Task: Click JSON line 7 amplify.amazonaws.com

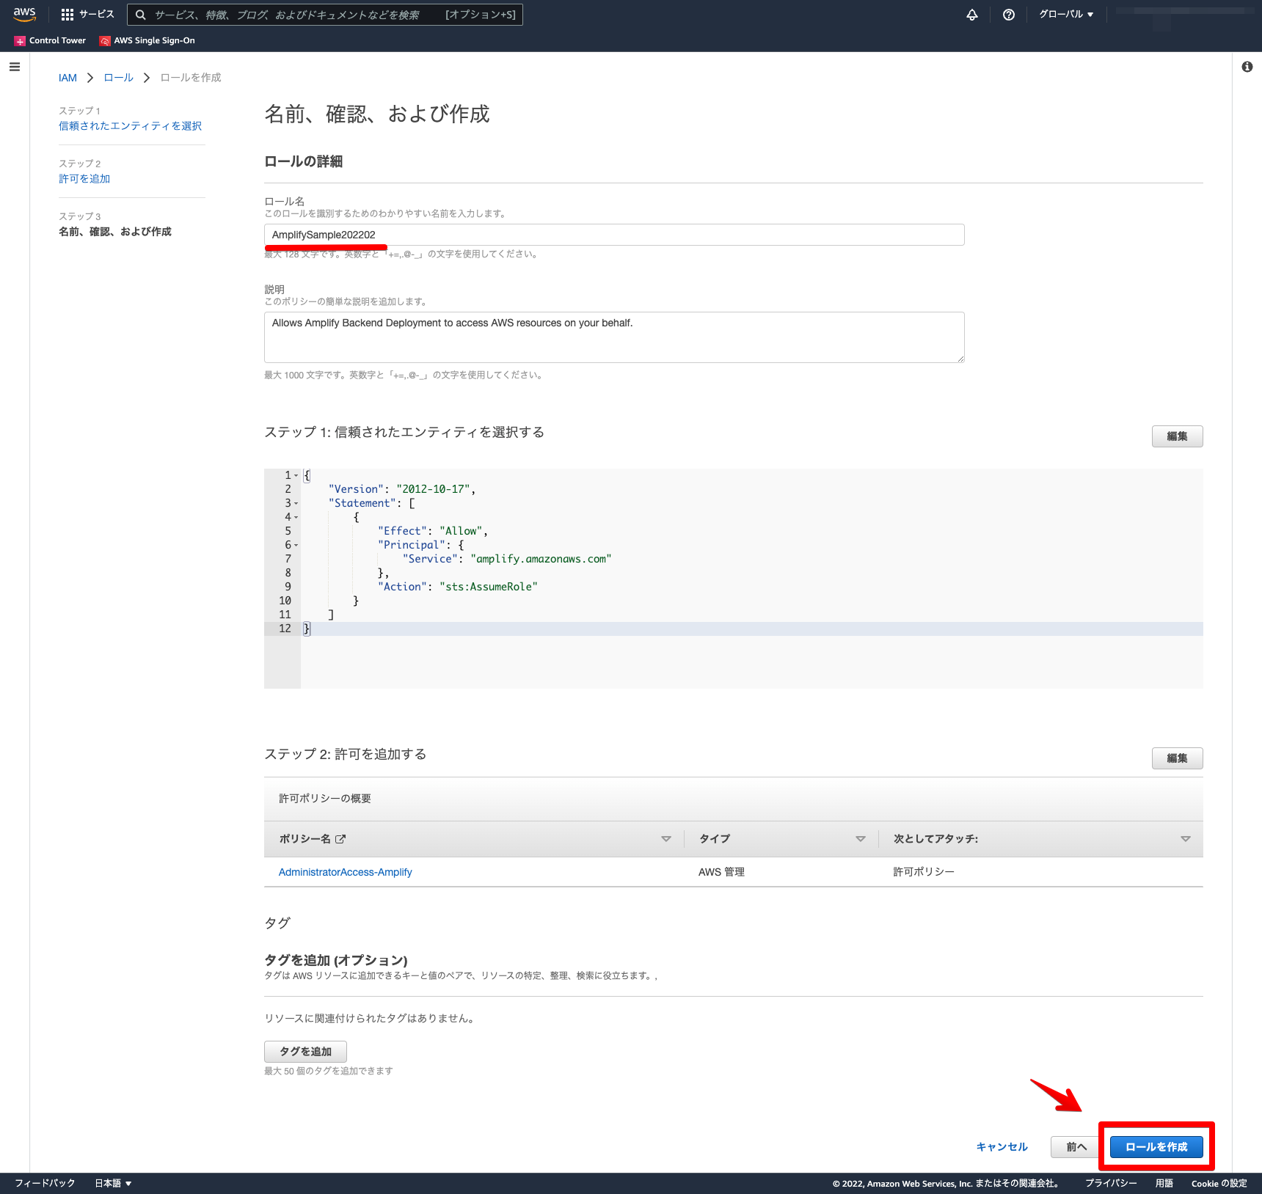Action: click(x=541, y=559)
